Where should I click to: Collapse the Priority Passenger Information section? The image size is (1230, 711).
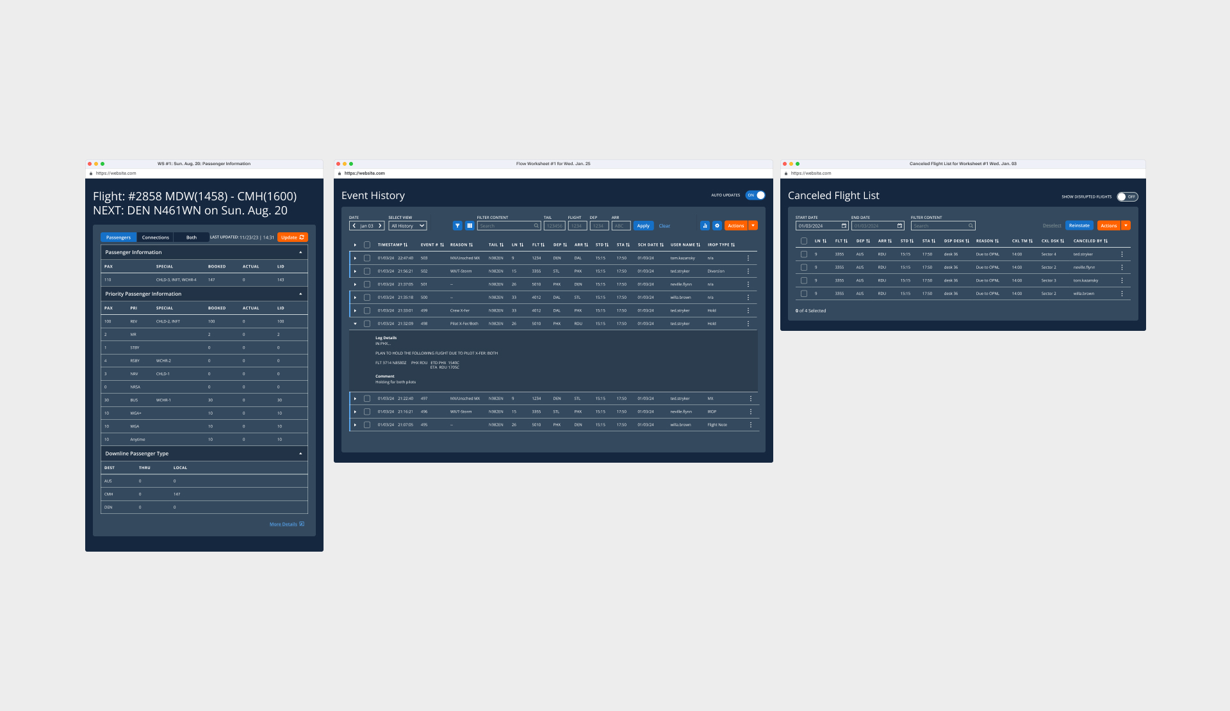(x=300, y=294)
